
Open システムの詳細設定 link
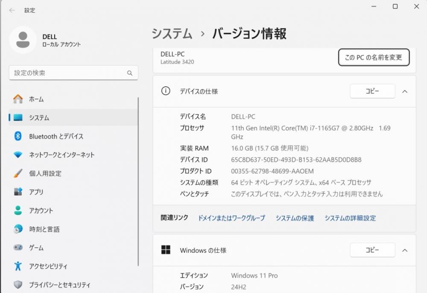(x=350, y=218)
